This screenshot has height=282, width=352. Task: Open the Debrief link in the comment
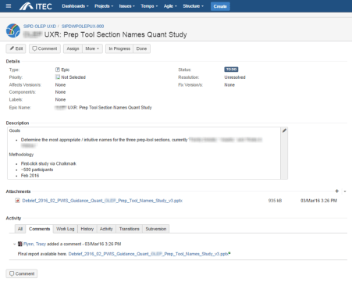148,254
